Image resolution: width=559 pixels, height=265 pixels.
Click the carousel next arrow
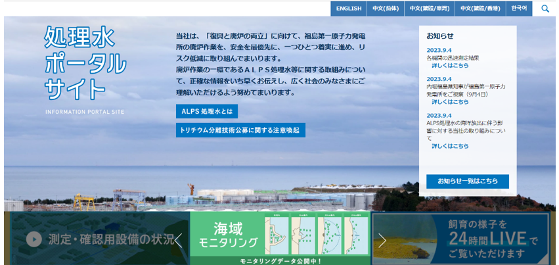382,241
